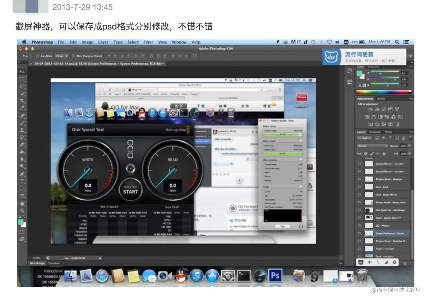Select the Lasso tool

pos(22,86)
